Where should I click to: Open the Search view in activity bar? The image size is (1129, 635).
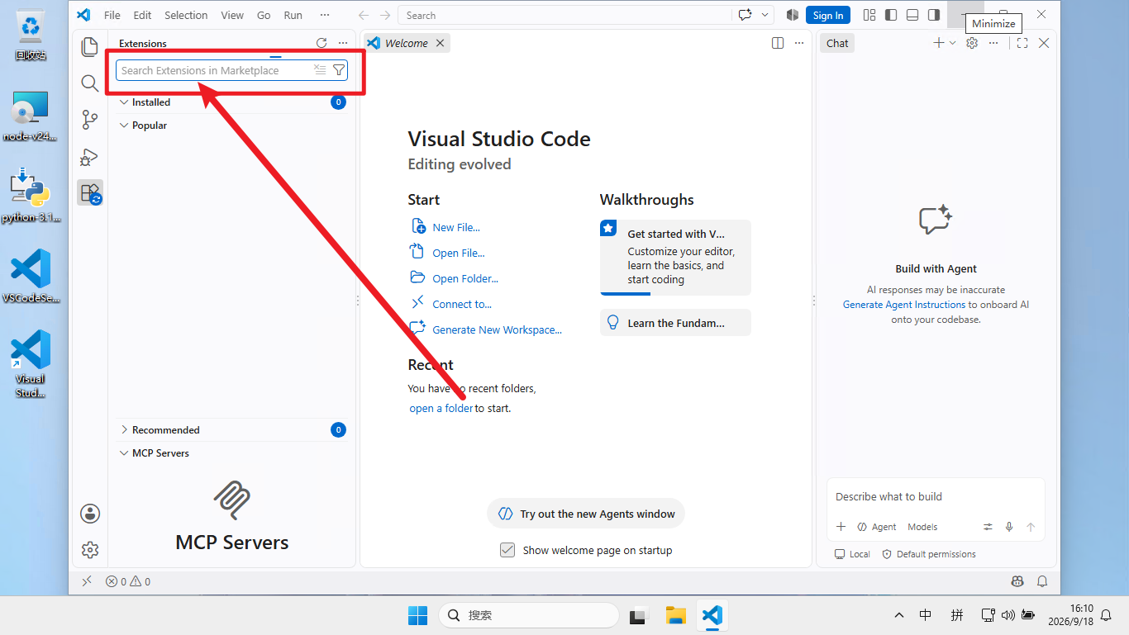click(90, 83)
